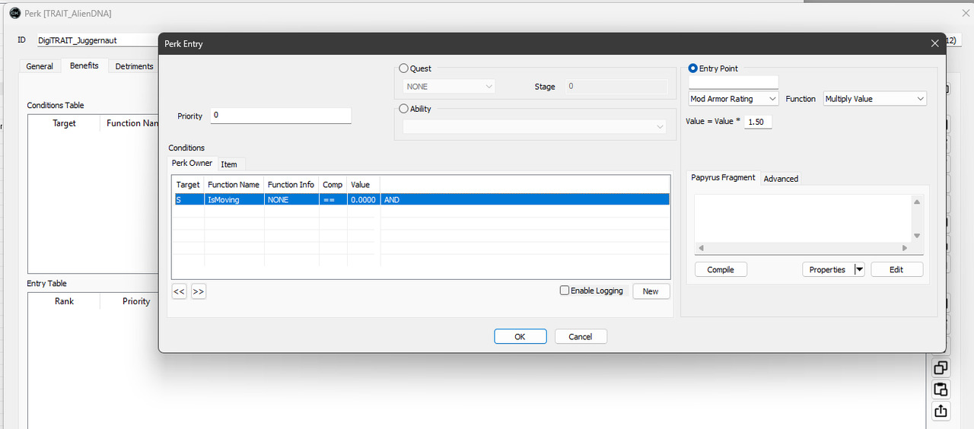Click the share/export arrow icon

tap(941, 411)
